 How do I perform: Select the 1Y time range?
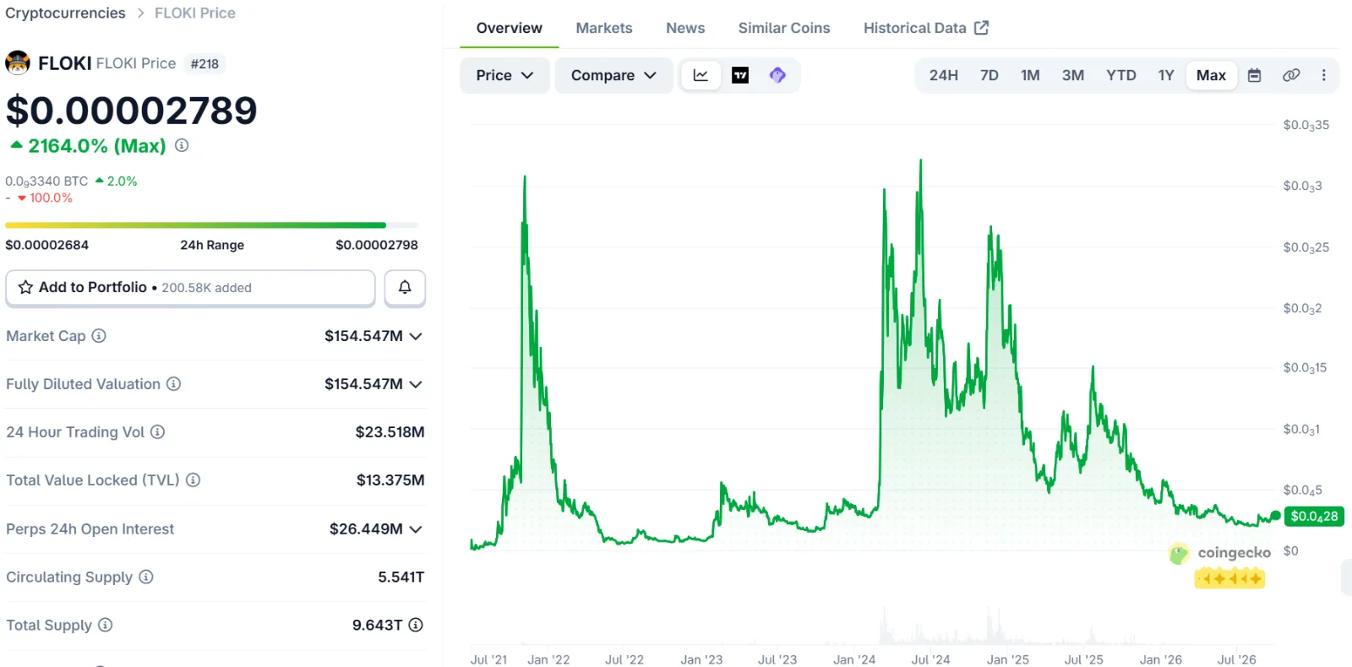1166,75
